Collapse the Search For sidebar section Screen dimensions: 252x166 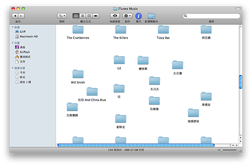click(x=13, y=68)
